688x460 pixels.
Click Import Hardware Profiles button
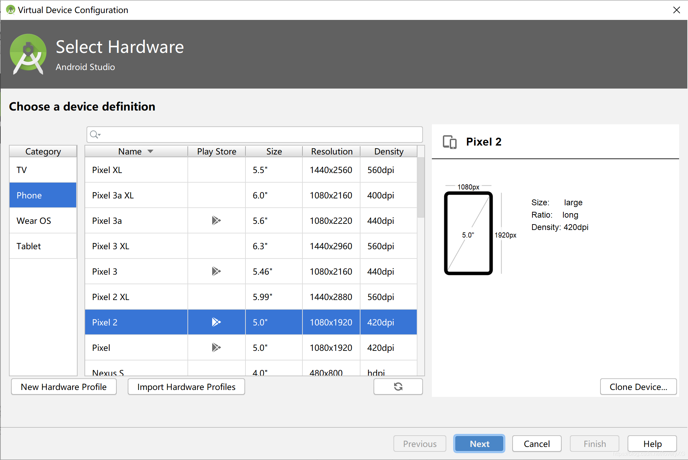186,387
